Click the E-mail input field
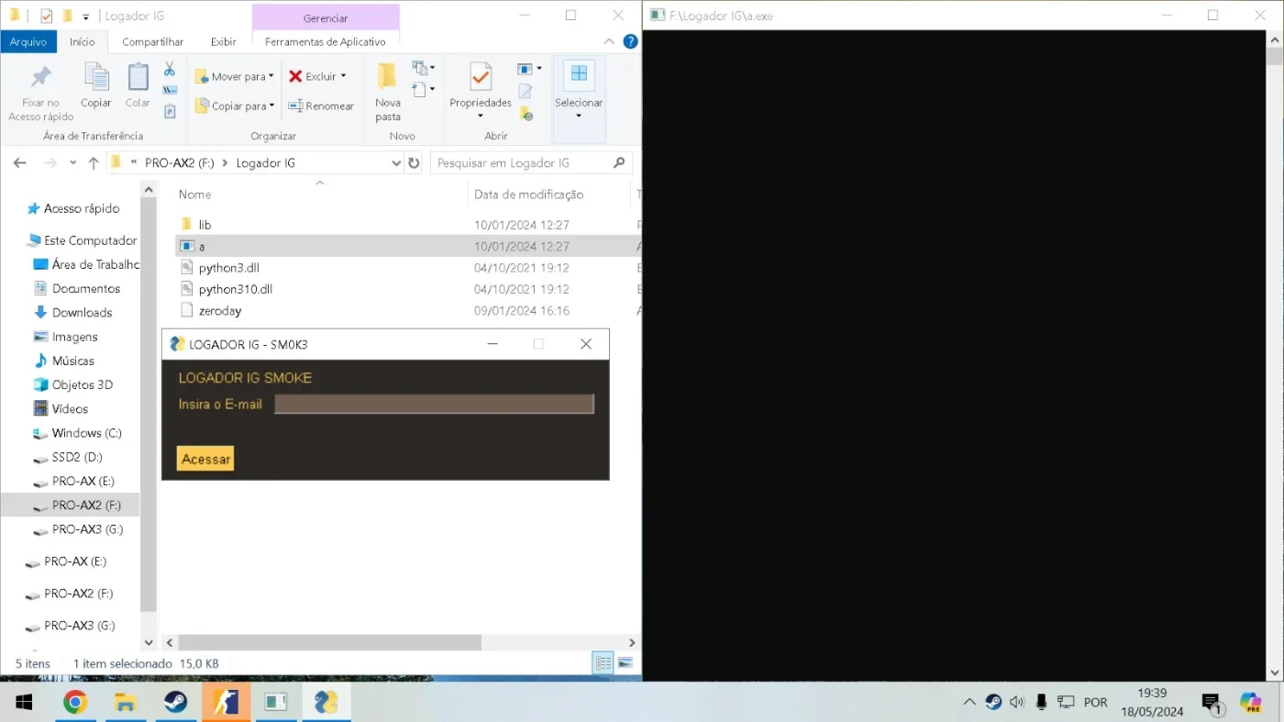The width and height of the screenshot is (1284, 722). click(435, 404)
